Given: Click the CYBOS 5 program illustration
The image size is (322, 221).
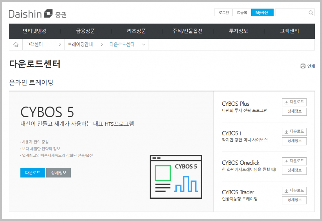Looking at the screenshot, I should click(x=176, y=177).
